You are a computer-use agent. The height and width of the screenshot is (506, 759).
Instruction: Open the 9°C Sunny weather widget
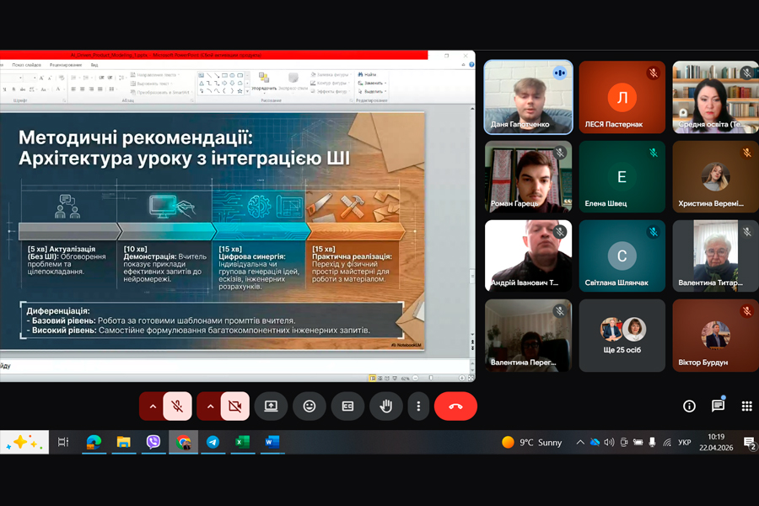tap(532, 443)
